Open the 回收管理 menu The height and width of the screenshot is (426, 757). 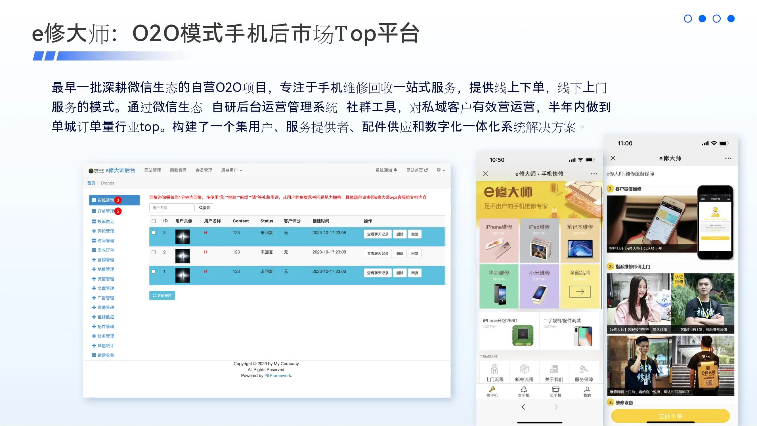pos(178,170)
